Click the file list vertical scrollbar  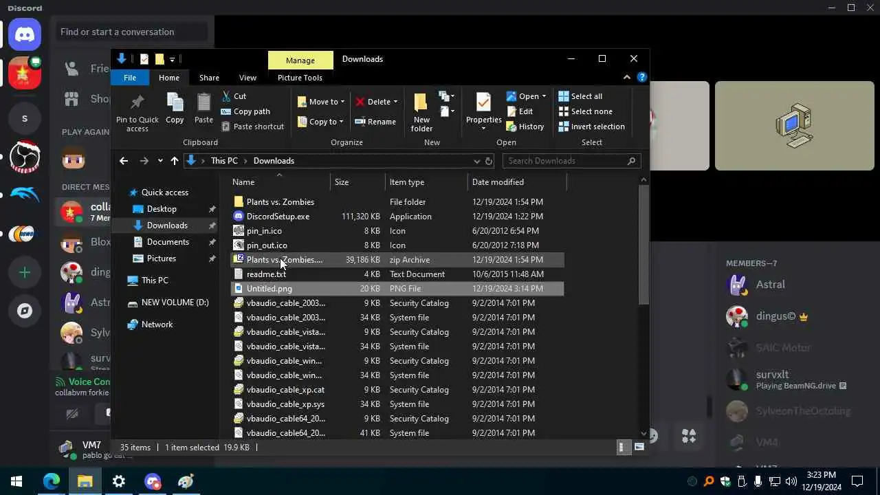click(x=643, y=244)
